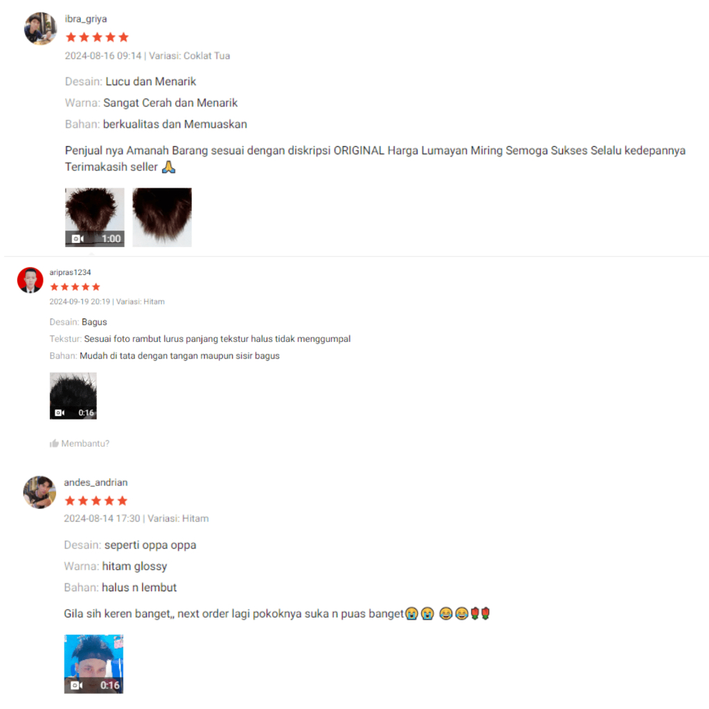
Task: Click the username andes_andrian
Action: [x=96, y=483]
